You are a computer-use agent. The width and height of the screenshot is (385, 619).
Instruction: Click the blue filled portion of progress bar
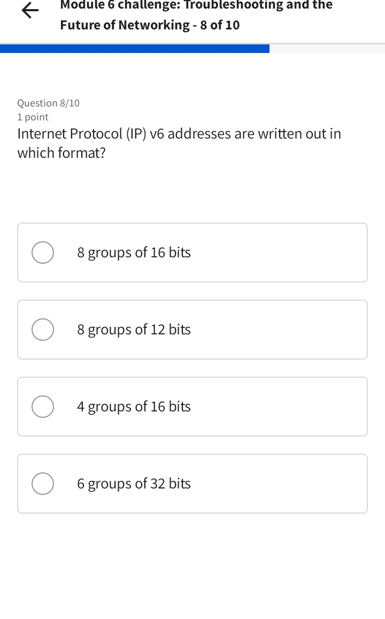pos(134,49)
